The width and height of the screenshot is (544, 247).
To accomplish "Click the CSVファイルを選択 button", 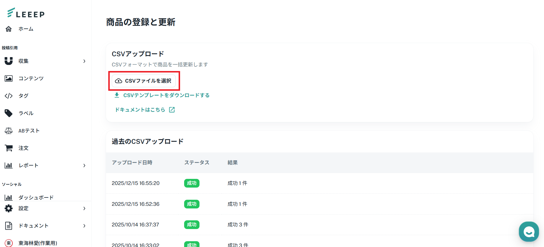I will click(144, 81).
